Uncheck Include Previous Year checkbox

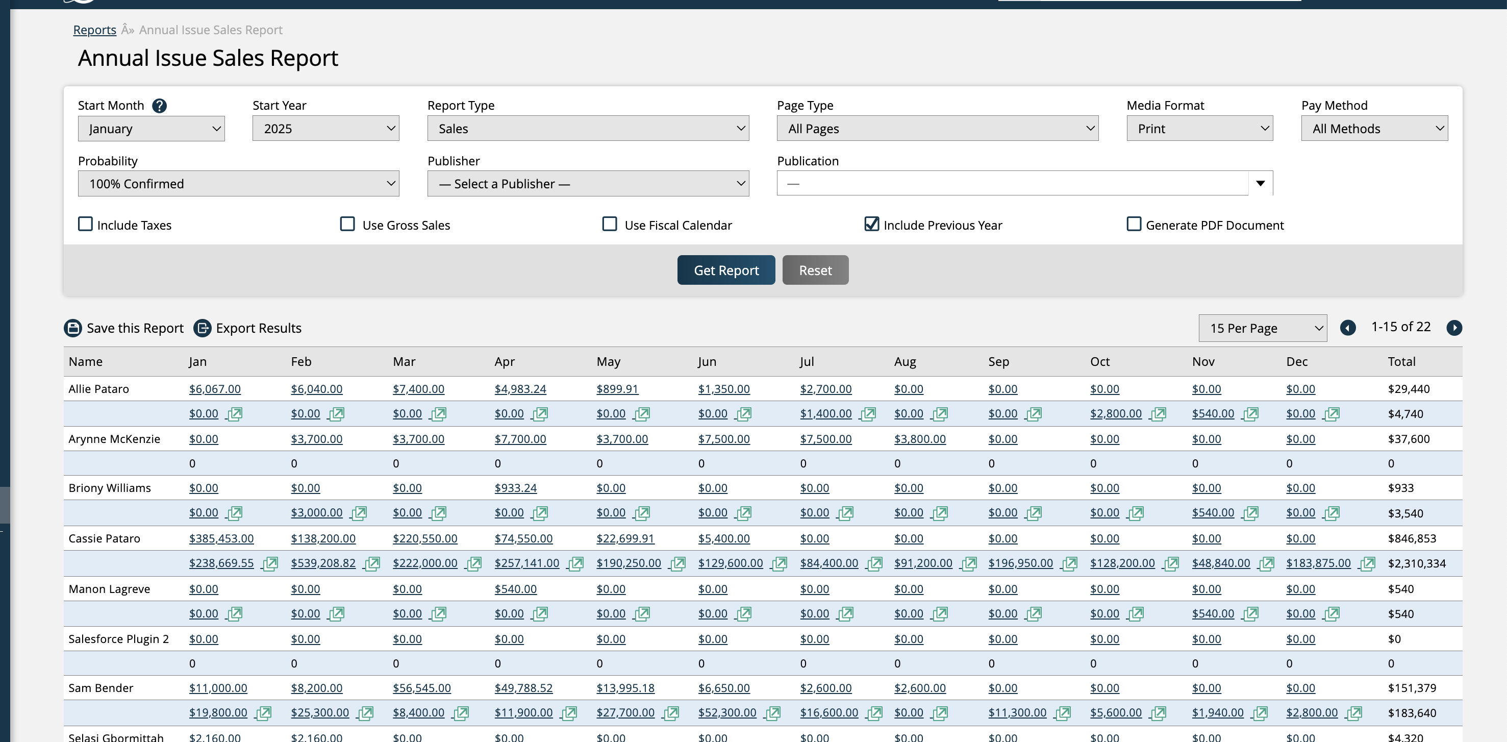(872, 224)
